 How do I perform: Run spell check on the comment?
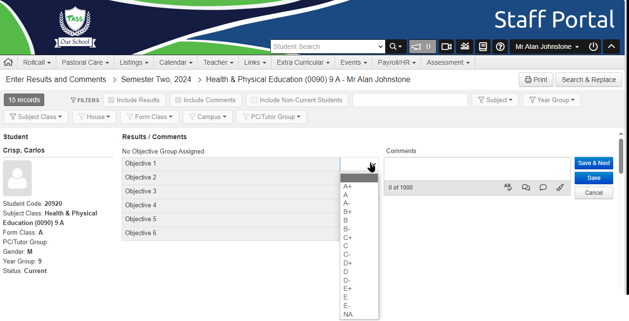click(x=508, y=188)
